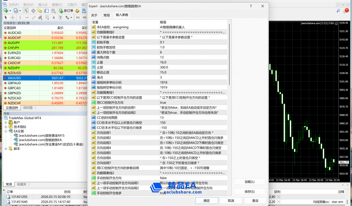Click the parameter list vertical scrollbar
The image size is (352, 206).
click(x=229, y=98)
